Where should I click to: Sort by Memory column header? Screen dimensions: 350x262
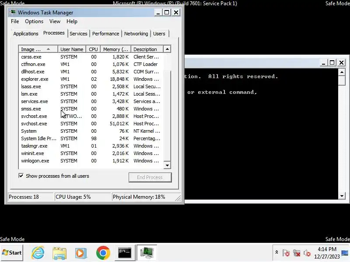point(115,49)
